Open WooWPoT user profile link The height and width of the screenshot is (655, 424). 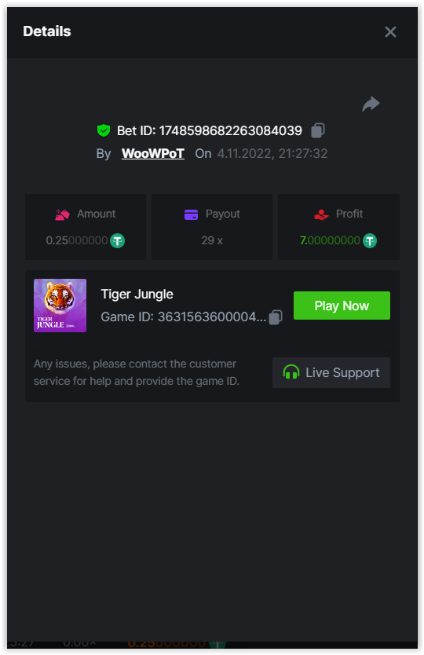(153, 153)
